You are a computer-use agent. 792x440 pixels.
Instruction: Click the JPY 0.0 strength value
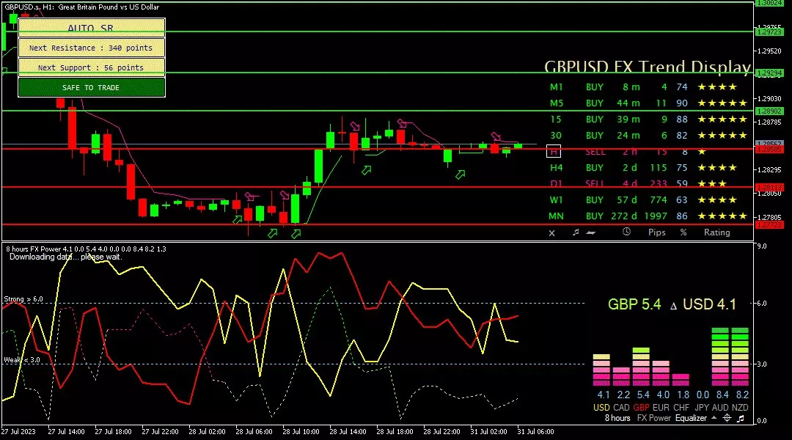[x=703, y=395]
